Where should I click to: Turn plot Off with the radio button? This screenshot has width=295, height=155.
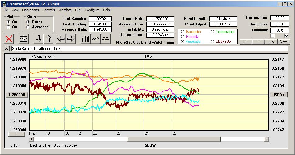8,27
